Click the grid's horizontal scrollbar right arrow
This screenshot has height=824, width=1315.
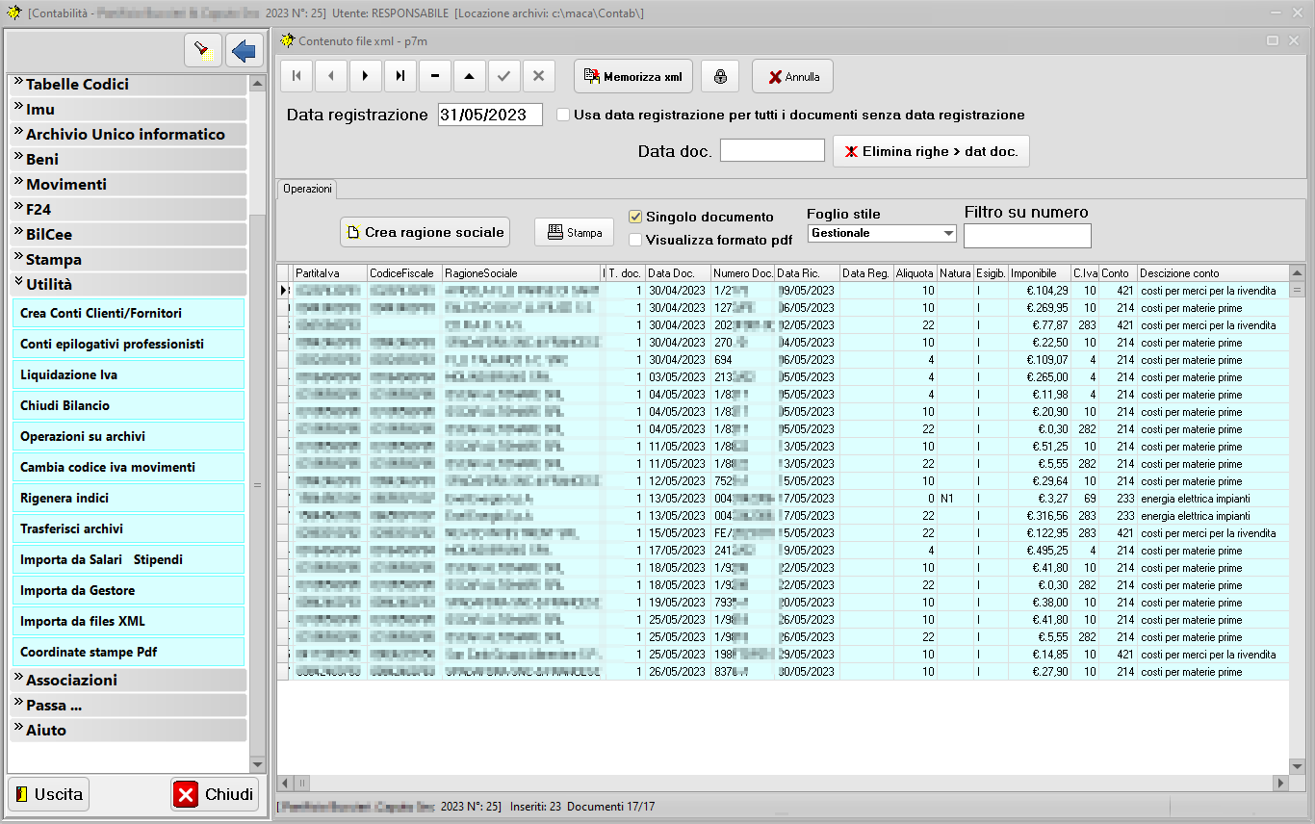1279,784
